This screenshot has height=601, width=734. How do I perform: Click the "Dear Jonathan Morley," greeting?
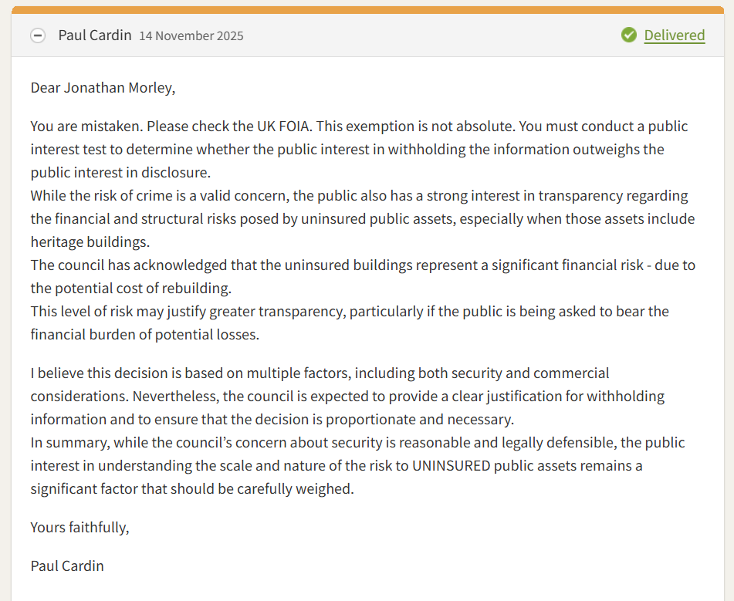[x=103, y=87]
